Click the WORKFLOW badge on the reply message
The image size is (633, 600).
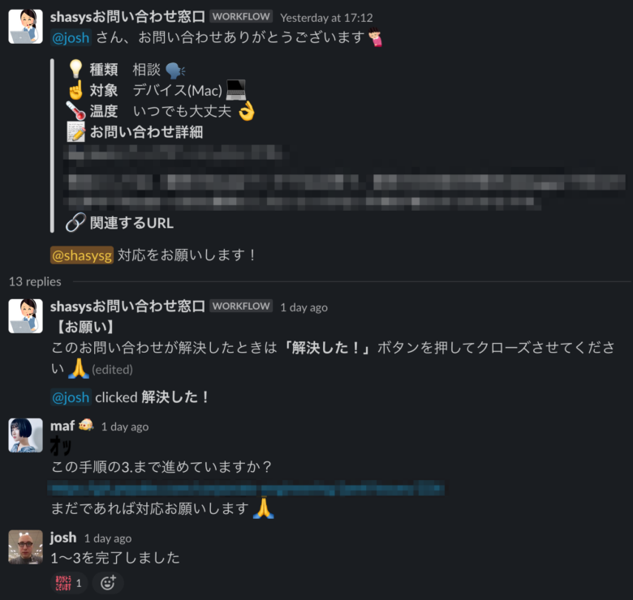pyautogui.click(x=241, y=306)
